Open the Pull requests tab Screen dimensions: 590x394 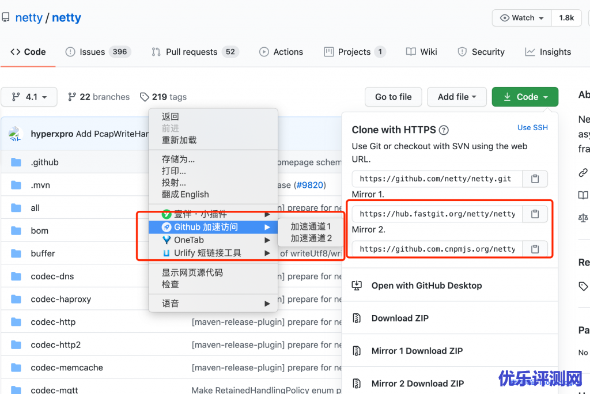pos(195,52)
